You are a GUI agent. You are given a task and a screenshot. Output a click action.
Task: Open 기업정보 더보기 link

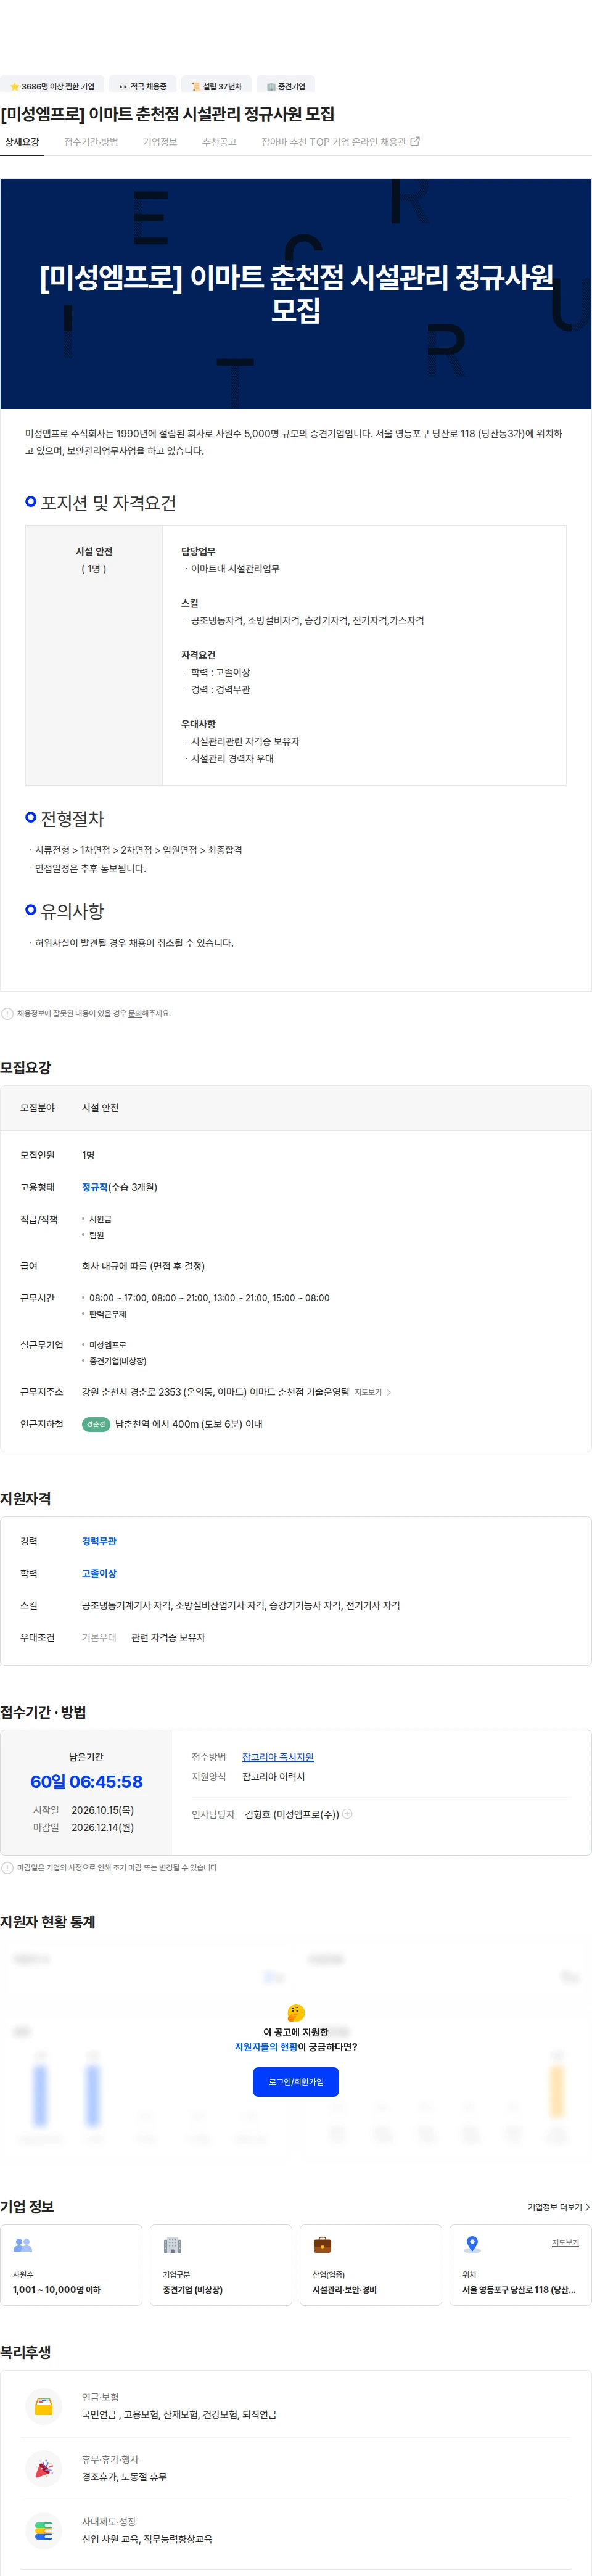559,2207
